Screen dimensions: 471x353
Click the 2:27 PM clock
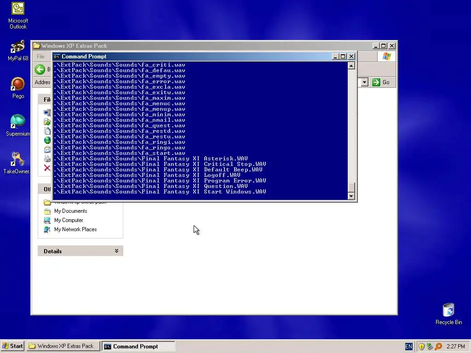[456, 347]
